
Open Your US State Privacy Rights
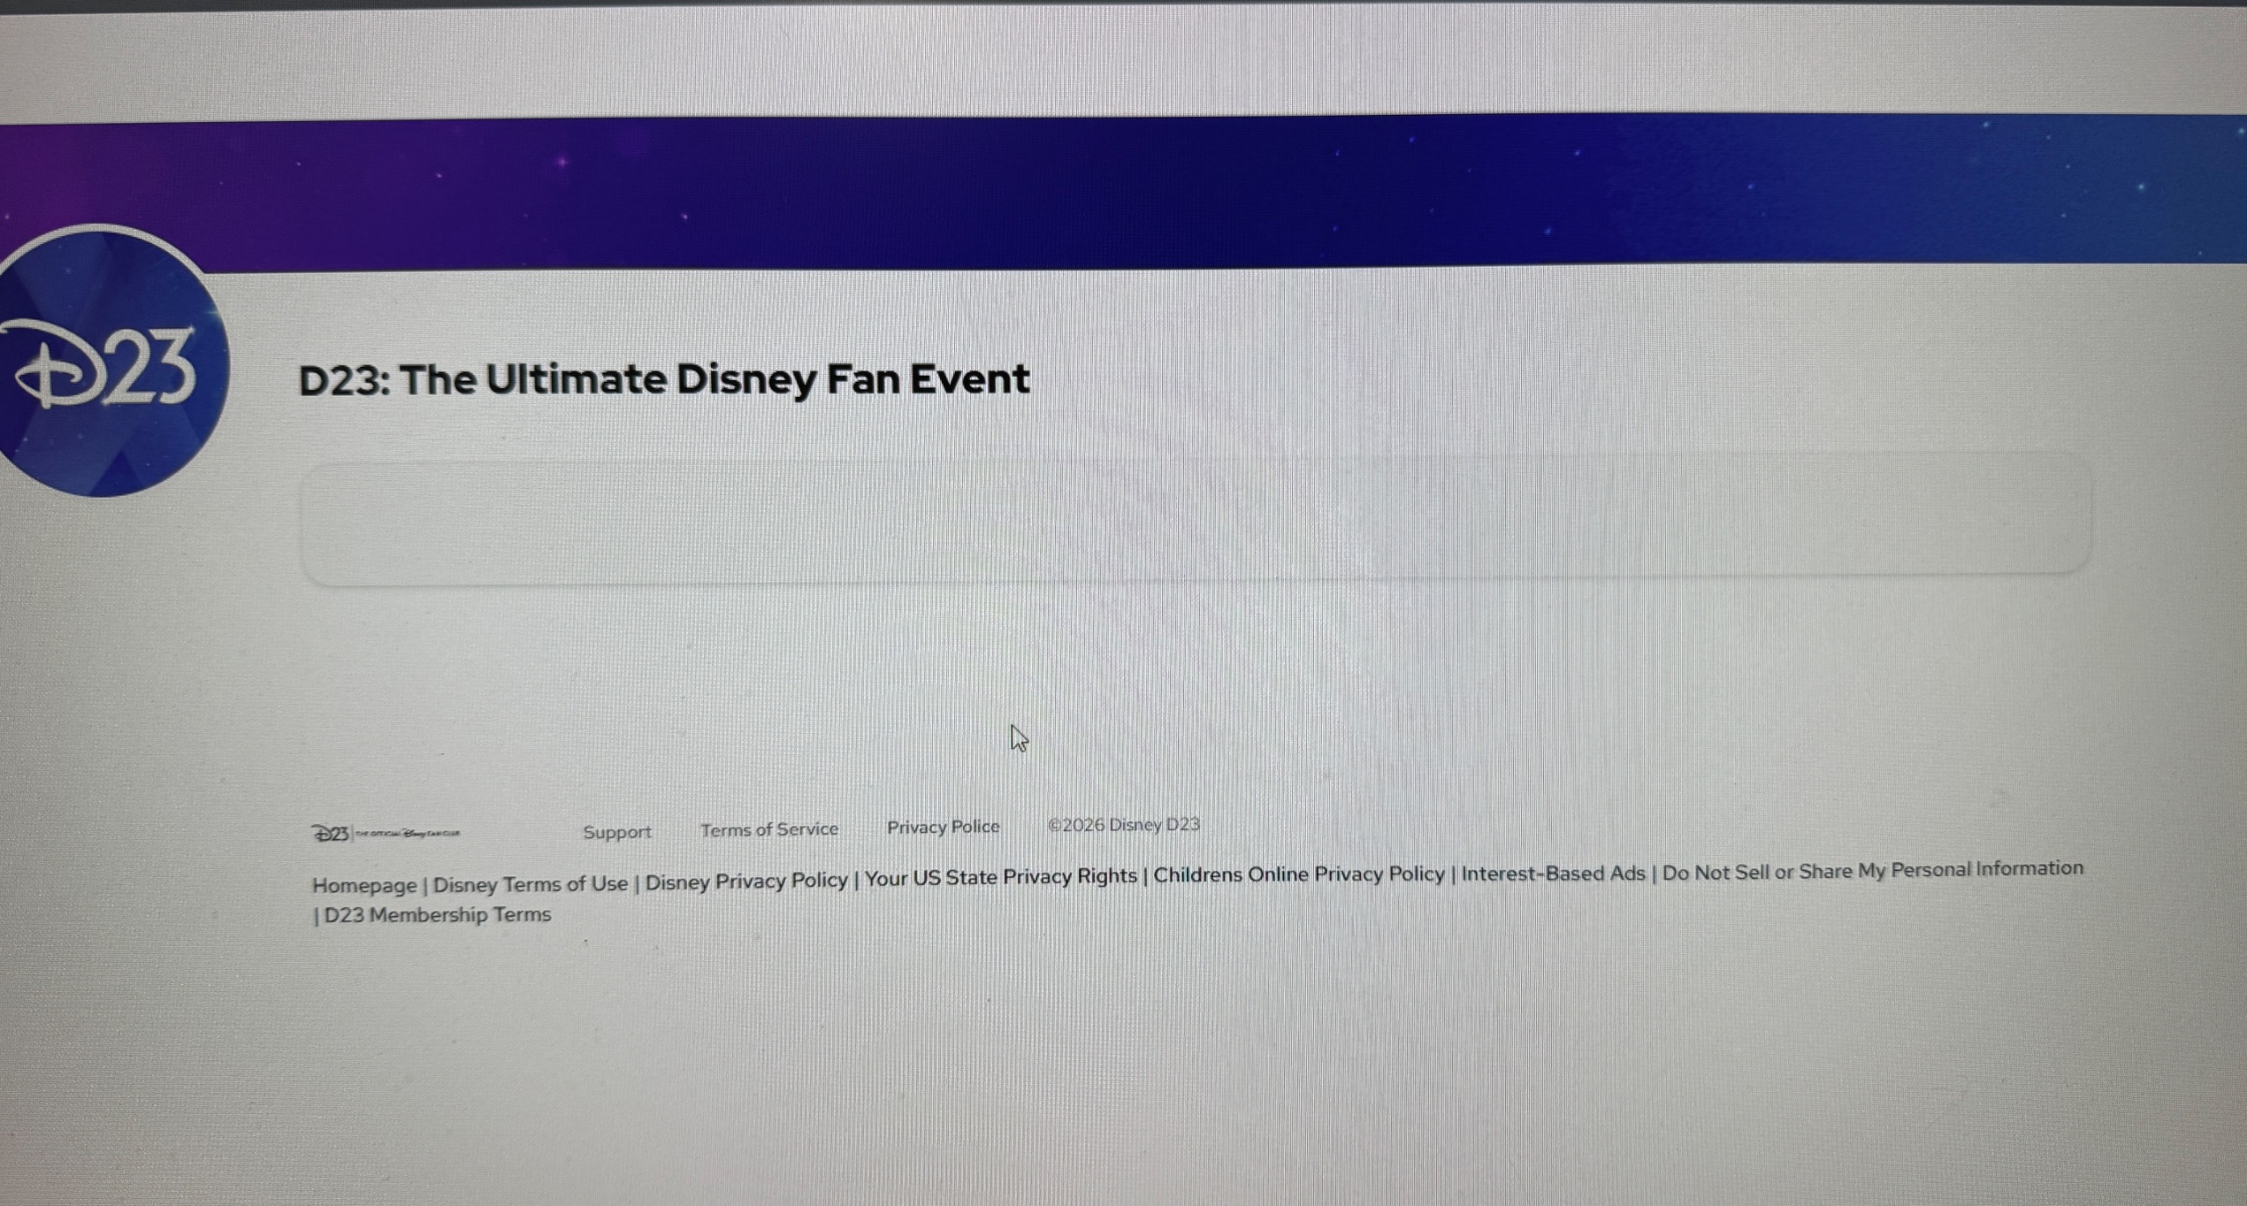click(x=1001, y=878)
